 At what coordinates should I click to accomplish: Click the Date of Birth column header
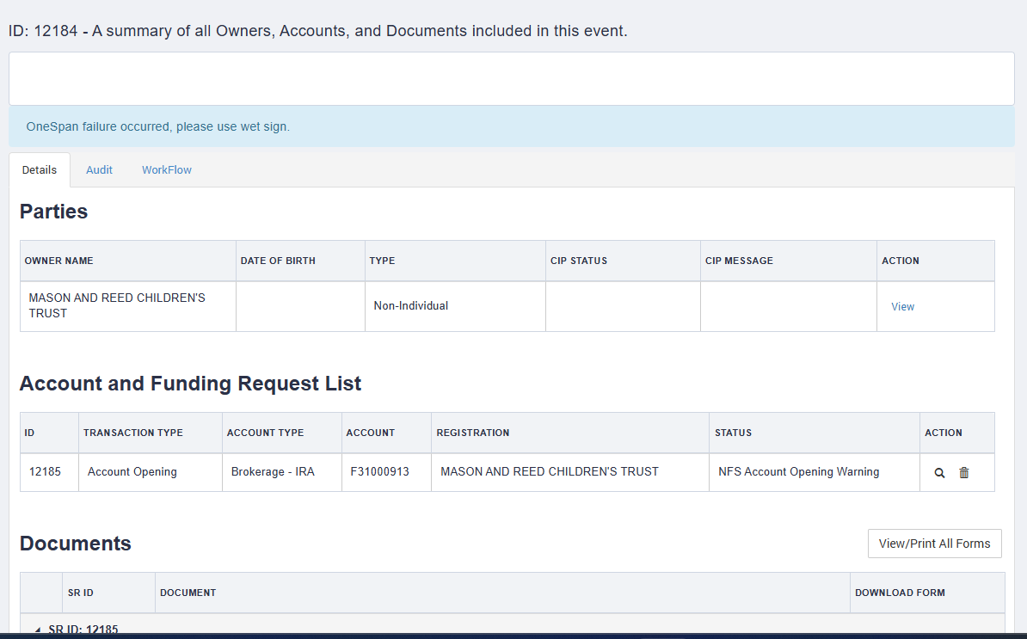[x=278, y=261]
